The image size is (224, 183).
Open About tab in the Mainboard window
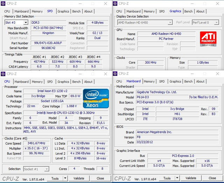200,82
